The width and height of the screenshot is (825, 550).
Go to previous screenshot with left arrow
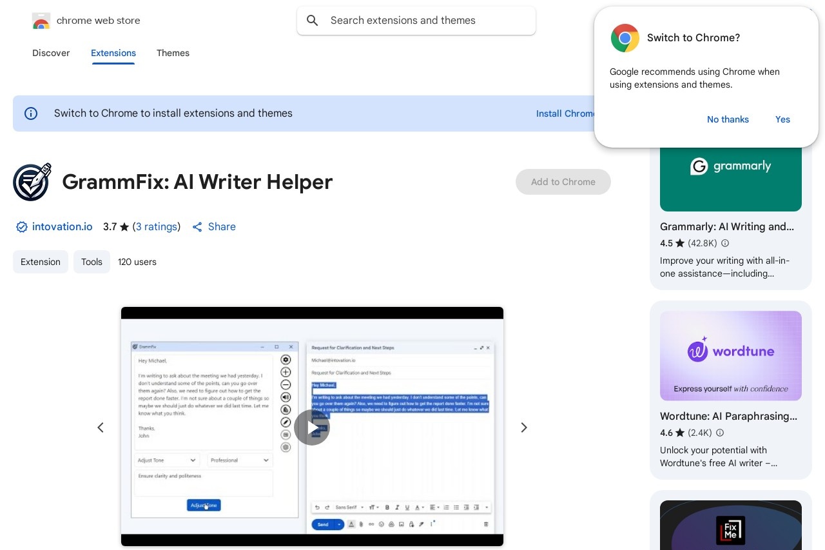(101, 427)
